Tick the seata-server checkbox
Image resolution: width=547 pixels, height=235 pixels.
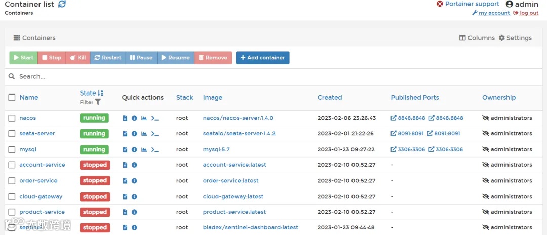point(12,134)
